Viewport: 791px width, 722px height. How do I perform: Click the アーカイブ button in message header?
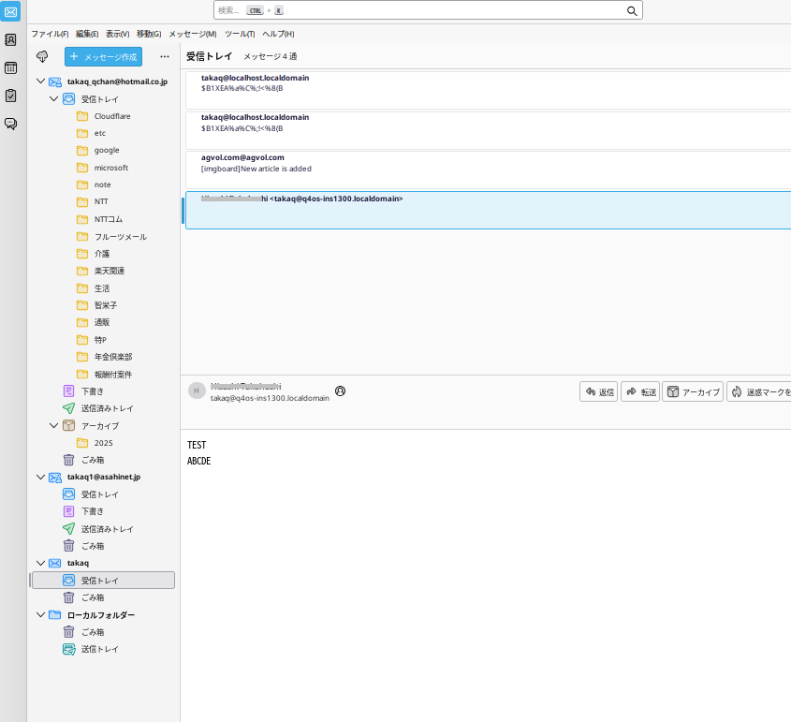[x=693, y=391]
